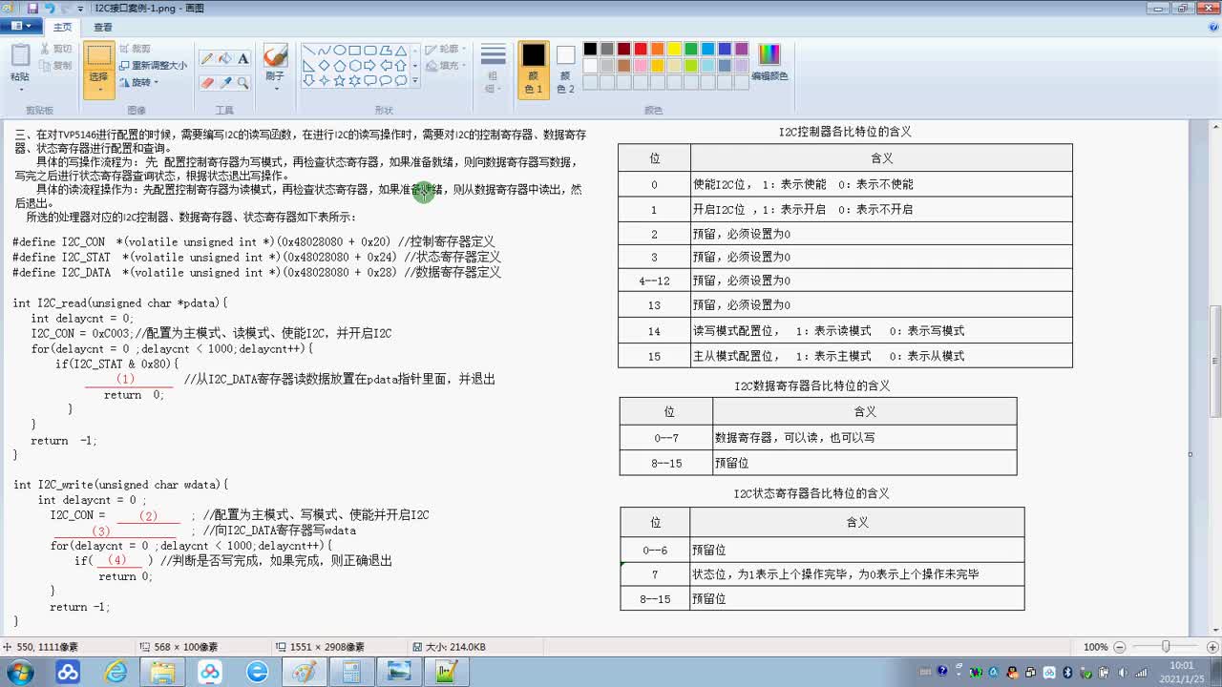The height and width of the screenshot is (687, 1222).
Task: Click the Cut (剪切) button
Action: click(56, 49)
